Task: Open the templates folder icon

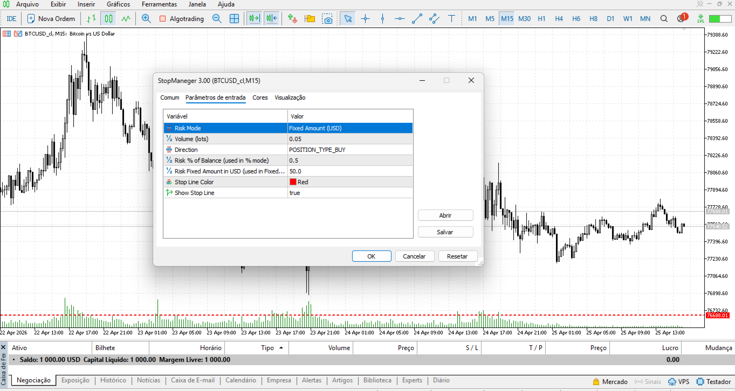Action: click(x=310, y=19)
